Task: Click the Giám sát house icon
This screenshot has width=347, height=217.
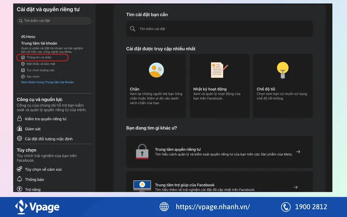Action: (19, 129)
